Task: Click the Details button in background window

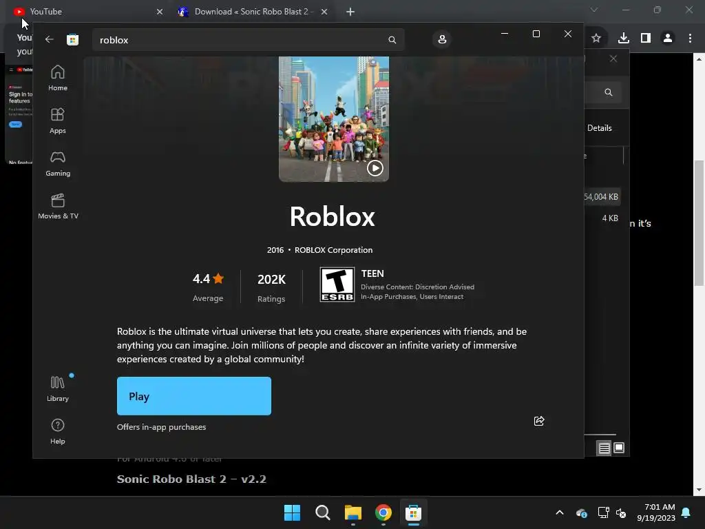Action: click(x=600, y=128)
